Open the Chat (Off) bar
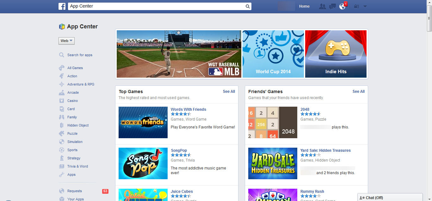 coord(390,198)
